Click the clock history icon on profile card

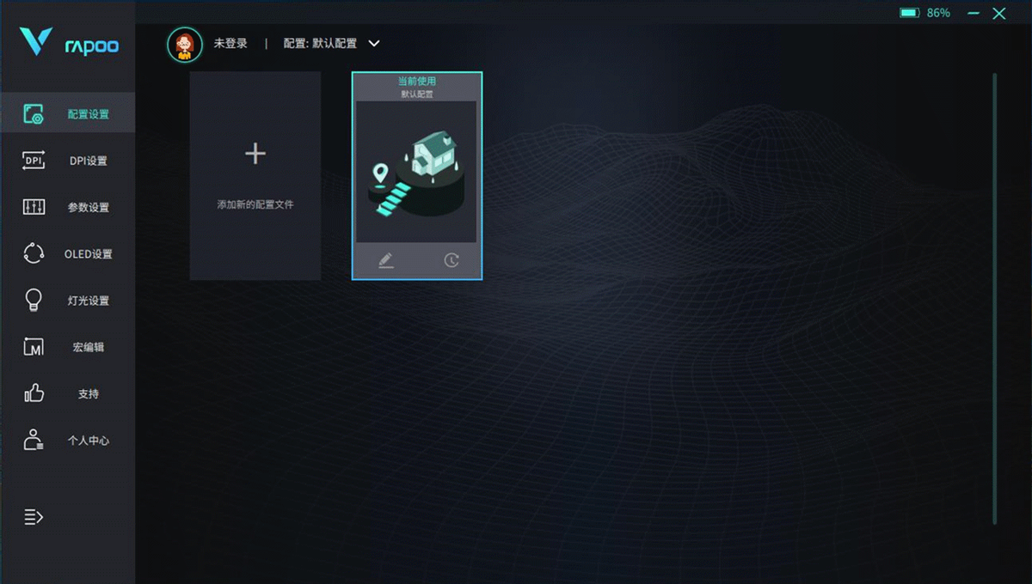tap(451, 260)
